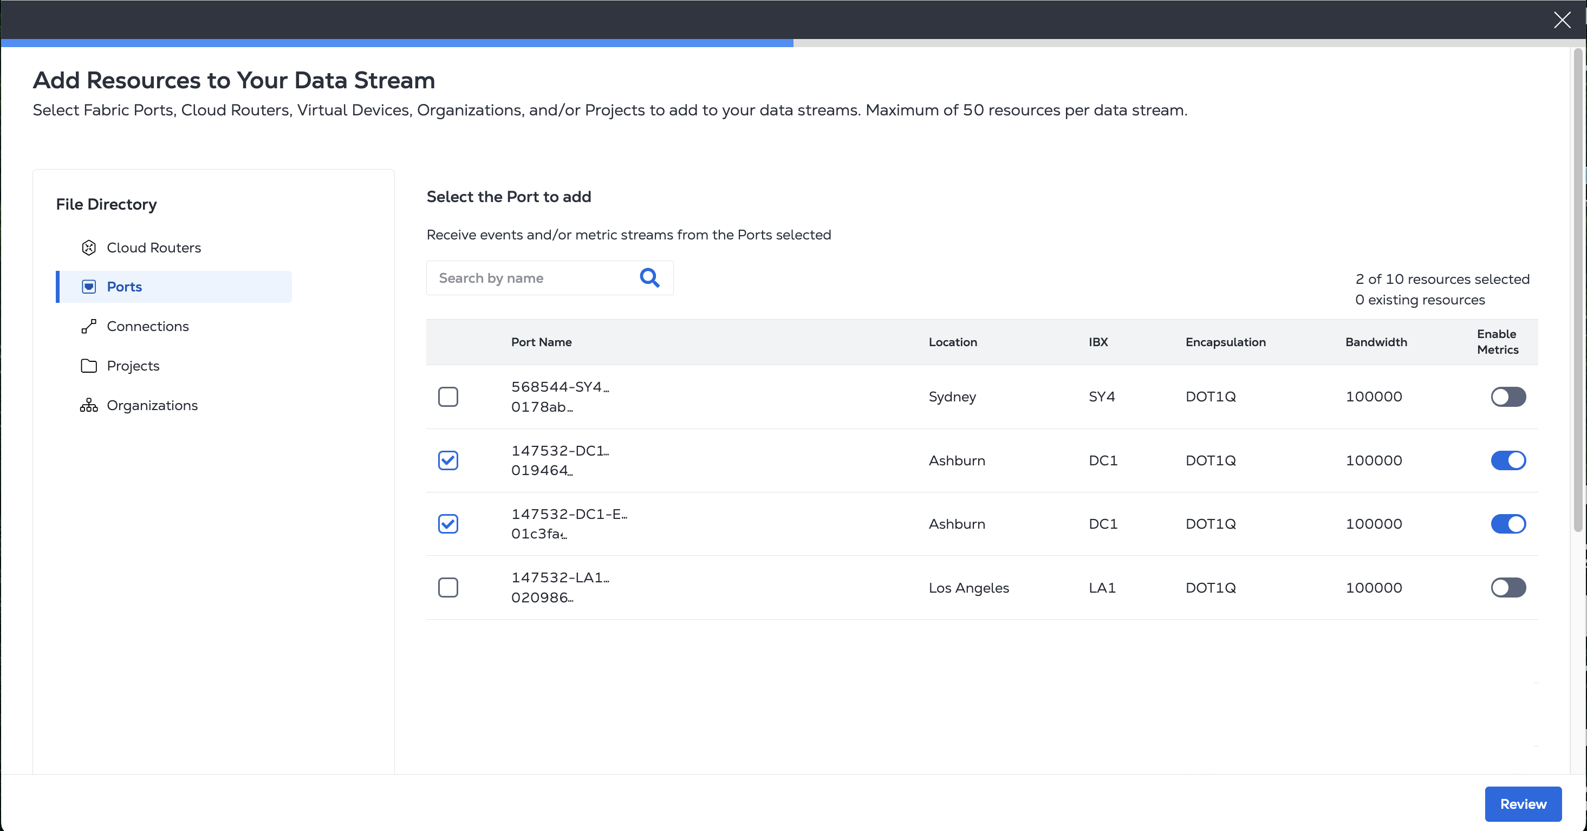1587x831 pixels.
Task: Click the Sydney row DOT1Q encapsulation cell
Action: [1211, 397]
